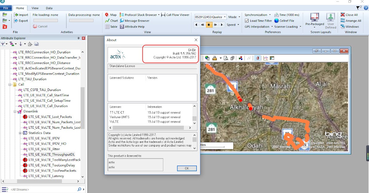369x193 pixels.
Task: Collapse the Call folder in the tree
Action: [10, 85]
